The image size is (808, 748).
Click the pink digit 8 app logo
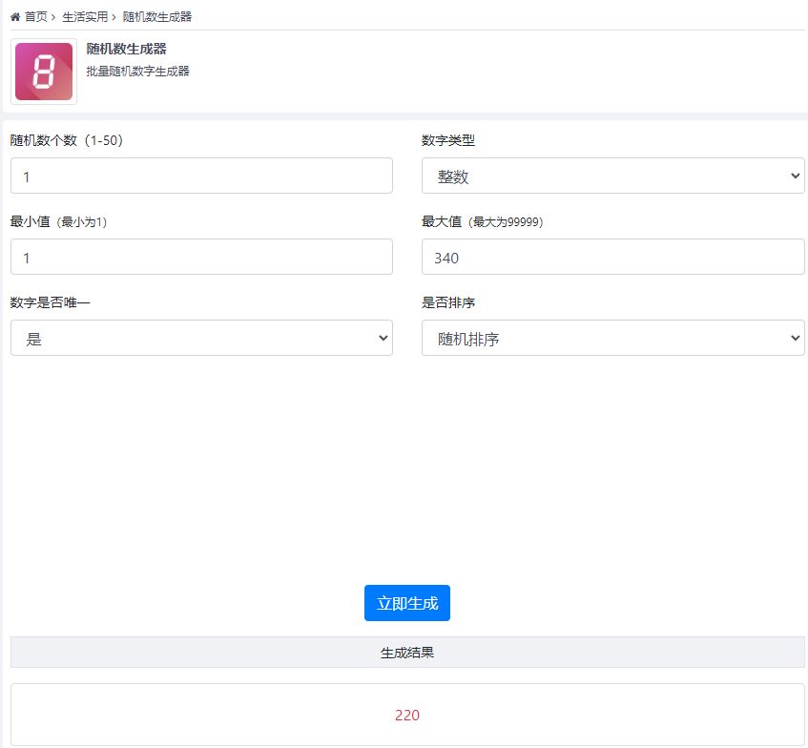click(x=44, y=72)
